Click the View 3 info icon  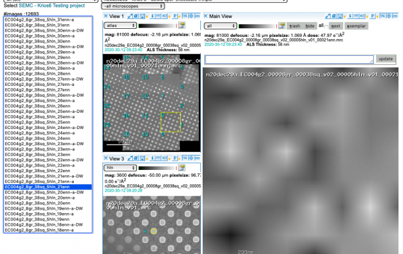pyautogui.click(x=153, y=158)
